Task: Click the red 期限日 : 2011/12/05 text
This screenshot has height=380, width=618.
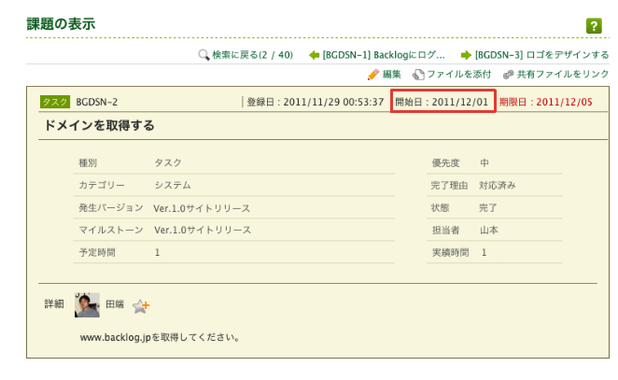Action: 545,102
